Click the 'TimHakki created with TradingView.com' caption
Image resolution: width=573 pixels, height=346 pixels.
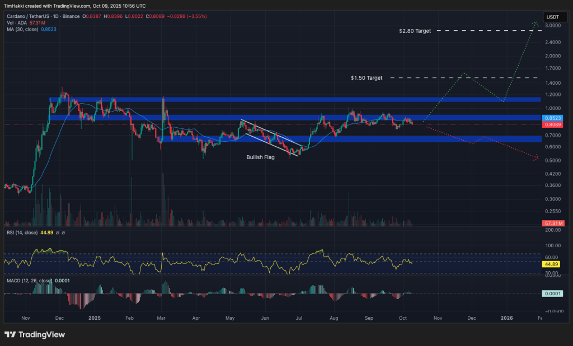coord(47,6)
